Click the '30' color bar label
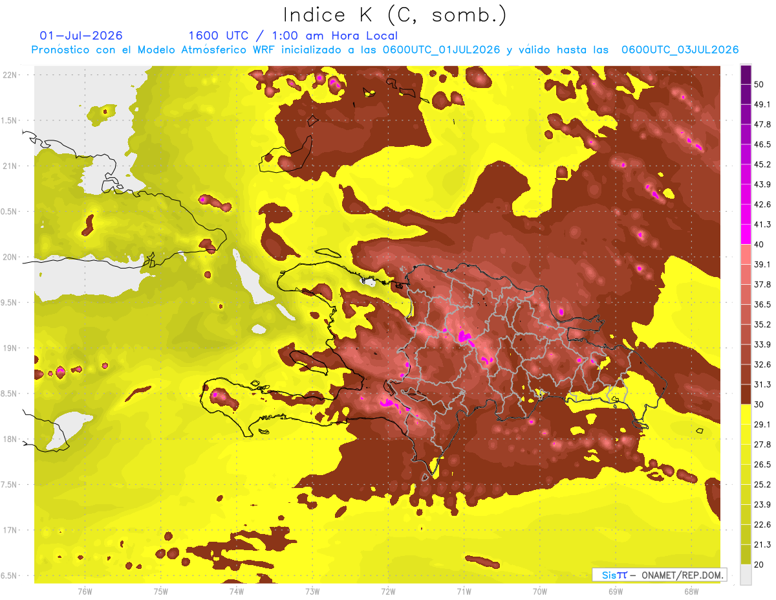The height and width of the screenshot is (600, 776). tap(759, 405)
